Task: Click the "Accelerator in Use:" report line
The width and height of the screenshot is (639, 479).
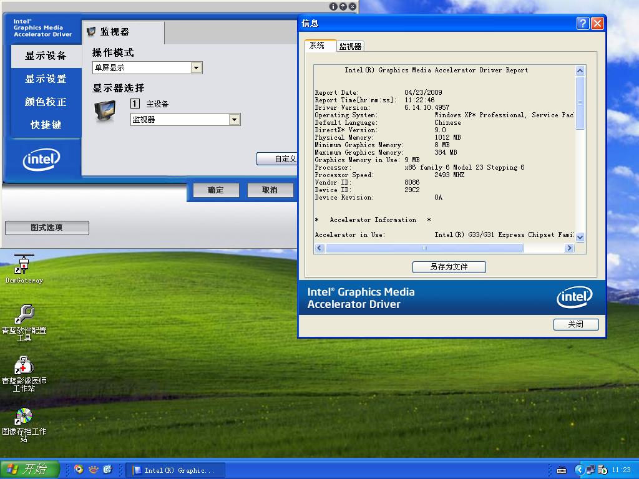Action: (x=444, y=235)
